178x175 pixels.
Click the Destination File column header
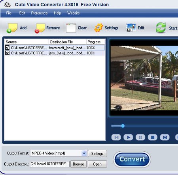(67, 42)
